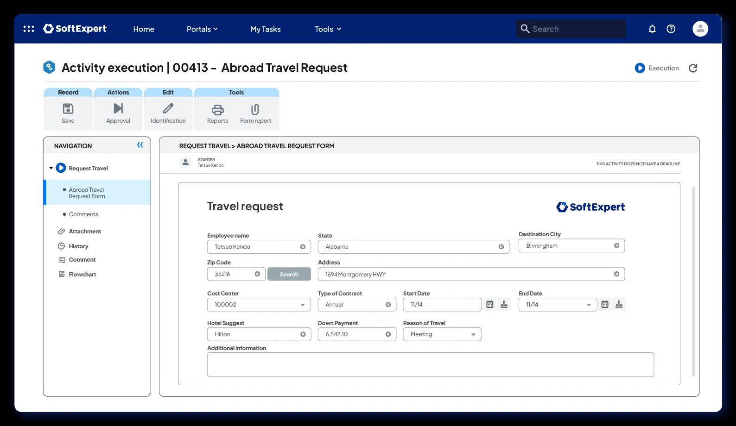Clear the Type of Contract field
The width and height of the screenshot is (736, 426).
point(388,305)
